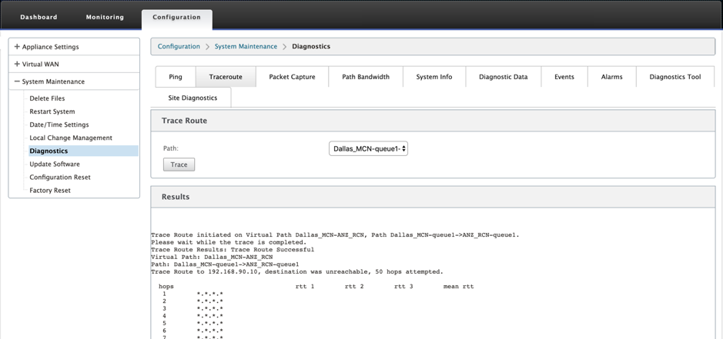Switch to the Monitoring top tab
The width and height of the screenshot is (723, 339).
(x=105, y=17)
